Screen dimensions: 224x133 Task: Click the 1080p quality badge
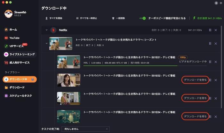coord(183,57)
